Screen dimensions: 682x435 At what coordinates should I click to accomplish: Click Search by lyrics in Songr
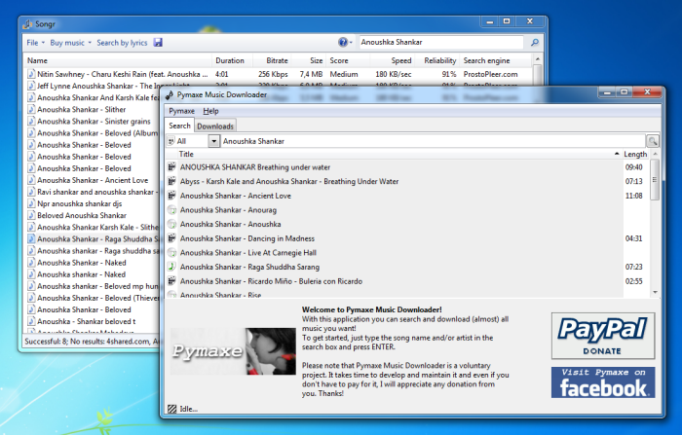click(x=122, y=43)
